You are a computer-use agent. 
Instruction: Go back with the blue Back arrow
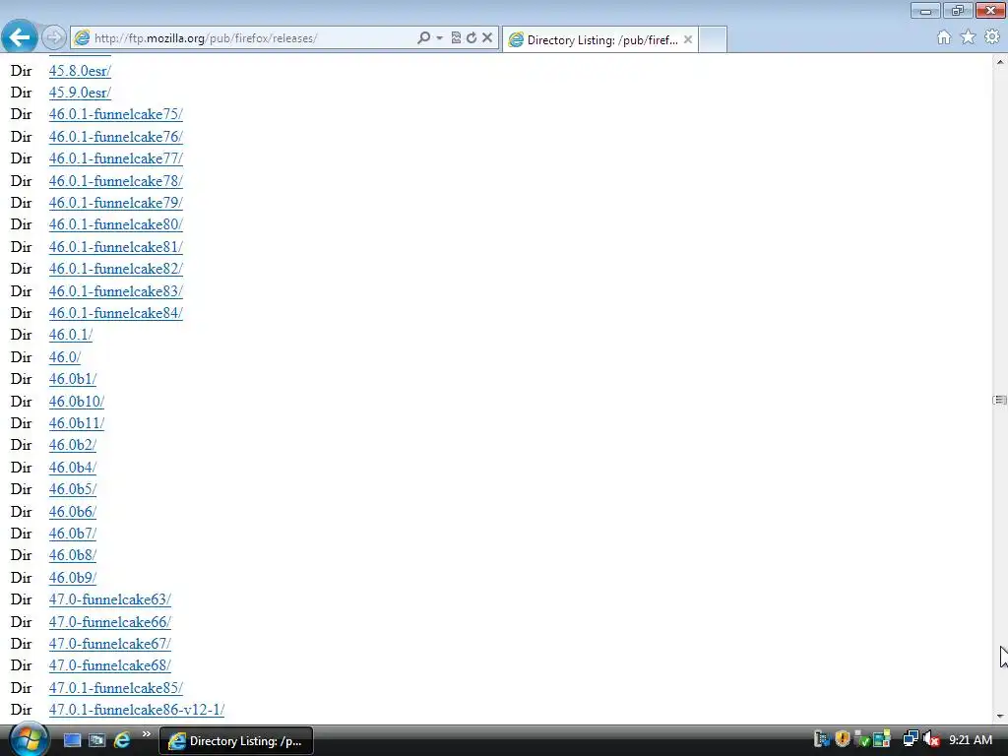pos(20,37)
